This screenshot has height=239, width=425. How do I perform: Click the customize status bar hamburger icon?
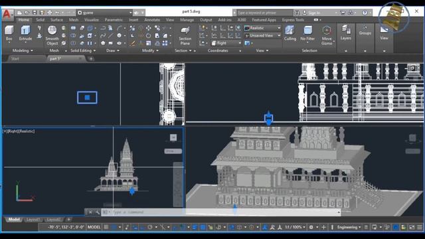(x=419, y=227)
